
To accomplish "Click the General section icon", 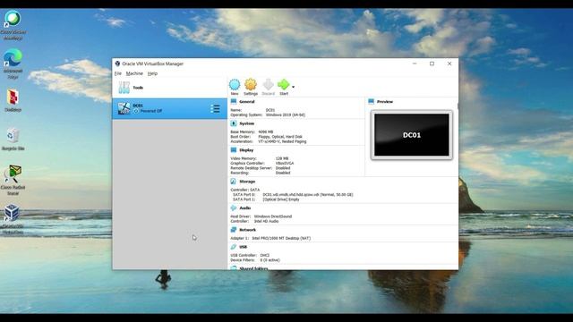I will coord(234,101).
